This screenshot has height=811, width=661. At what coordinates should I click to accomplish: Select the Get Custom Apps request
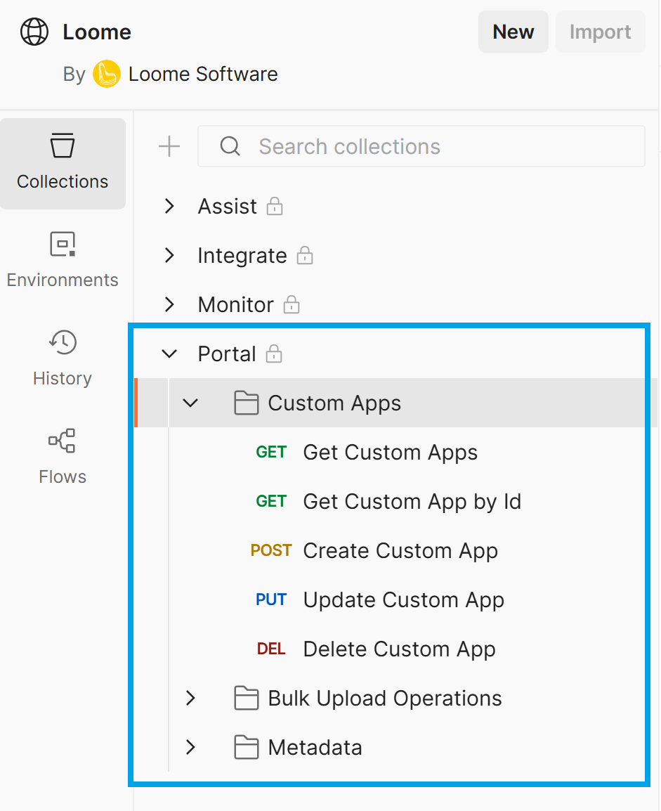click(x=390, y=452)
